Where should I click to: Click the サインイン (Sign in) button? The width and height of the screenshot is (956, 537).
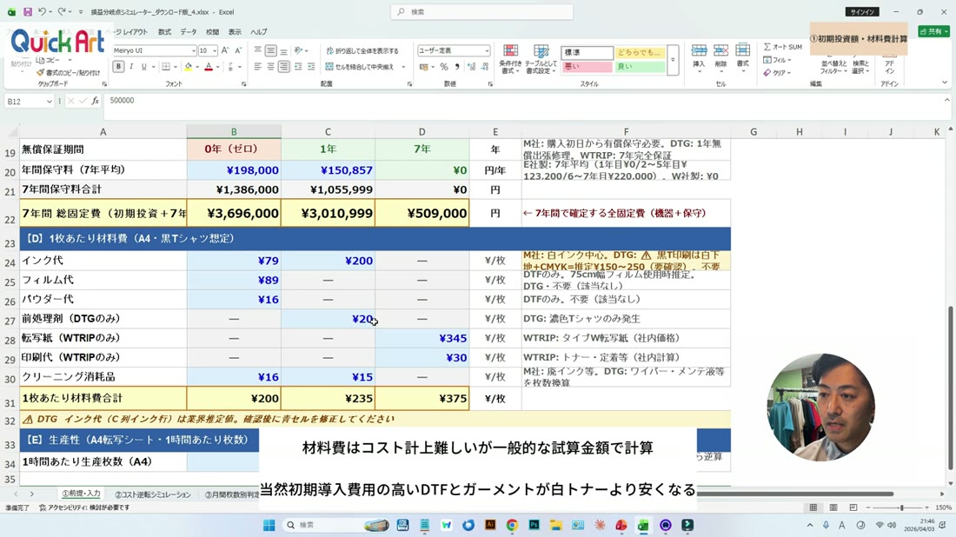point(861,11)
